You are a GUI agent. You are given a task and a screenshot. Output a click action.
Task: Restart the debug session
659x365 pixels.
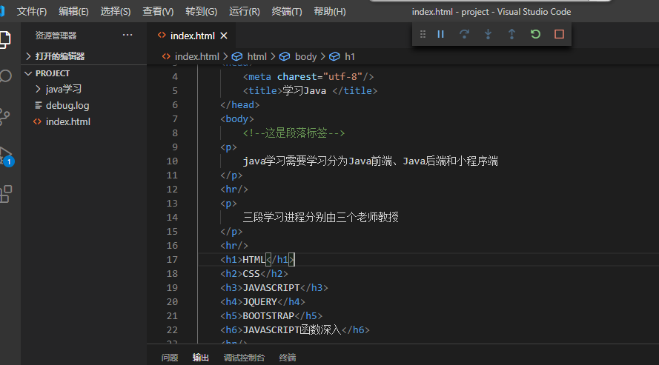[535, 34]
